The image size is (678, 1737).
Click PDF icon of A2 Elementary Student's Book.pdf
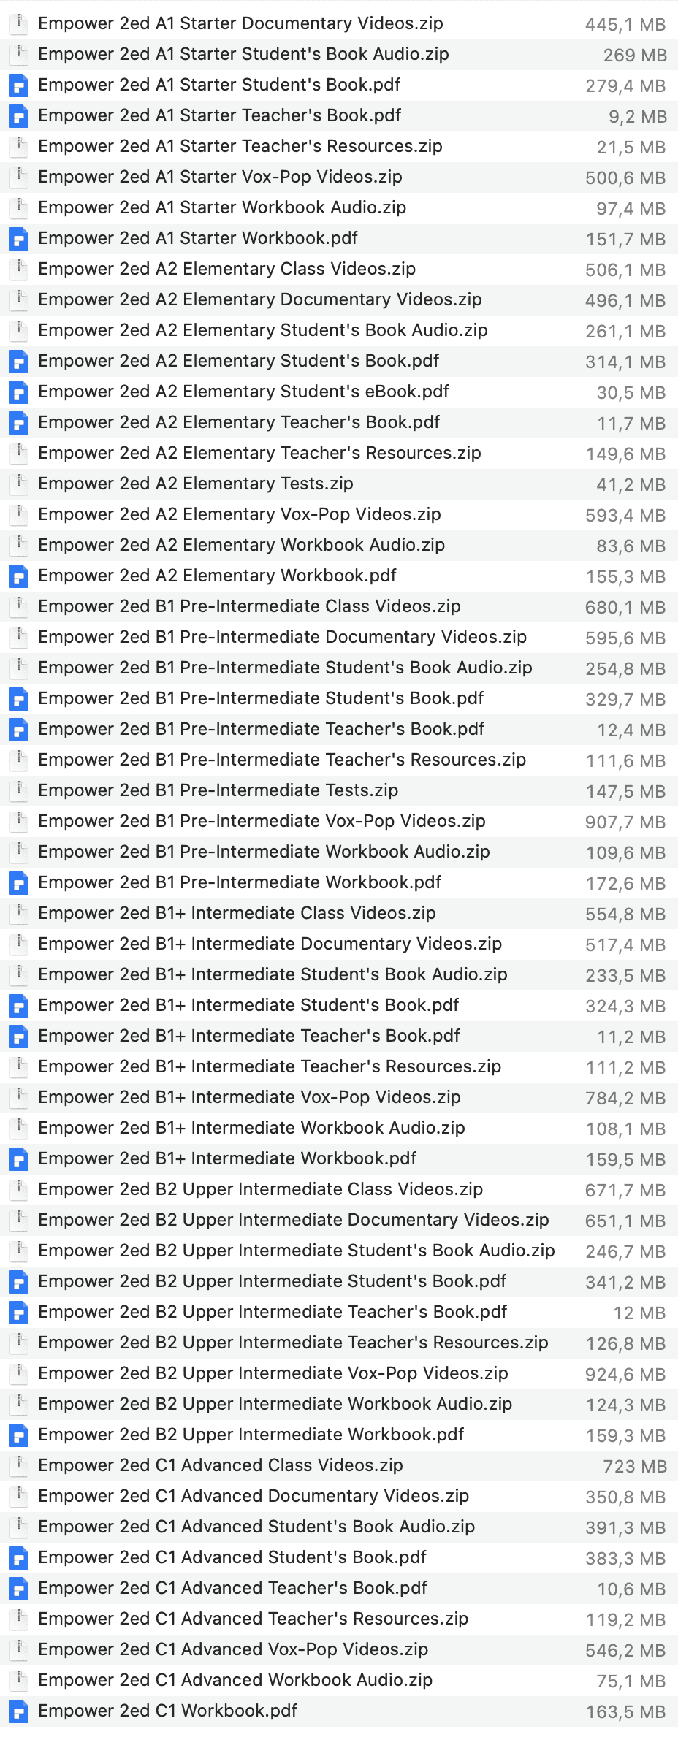(19, 362)
